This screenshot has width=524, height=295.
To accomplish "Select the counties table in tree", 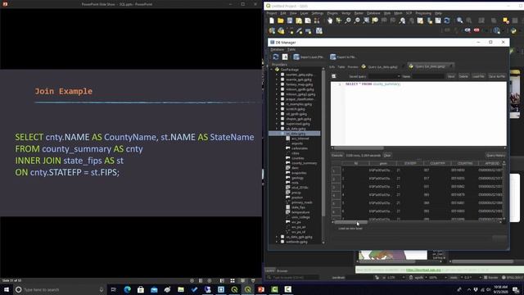I will point(297,158).
